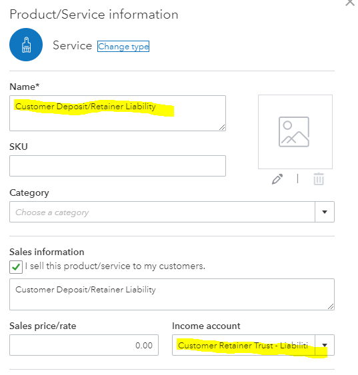Close the Product/Service information panel

pyautogui.click(x=350, y=3)
